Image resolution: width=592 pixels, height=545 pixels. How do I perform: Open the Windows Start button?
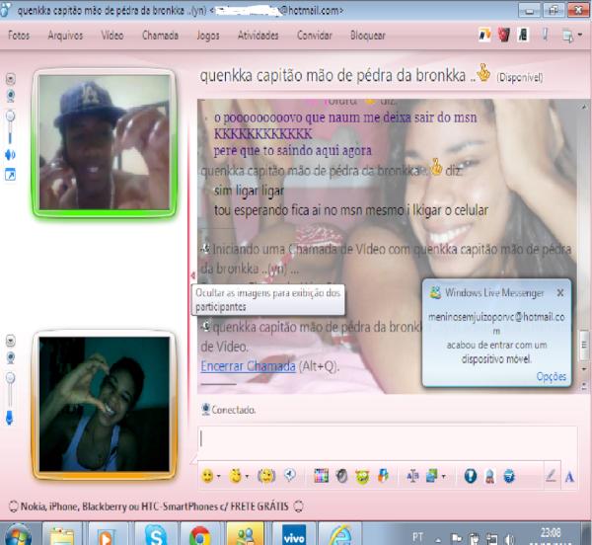[x=16, y=534]
